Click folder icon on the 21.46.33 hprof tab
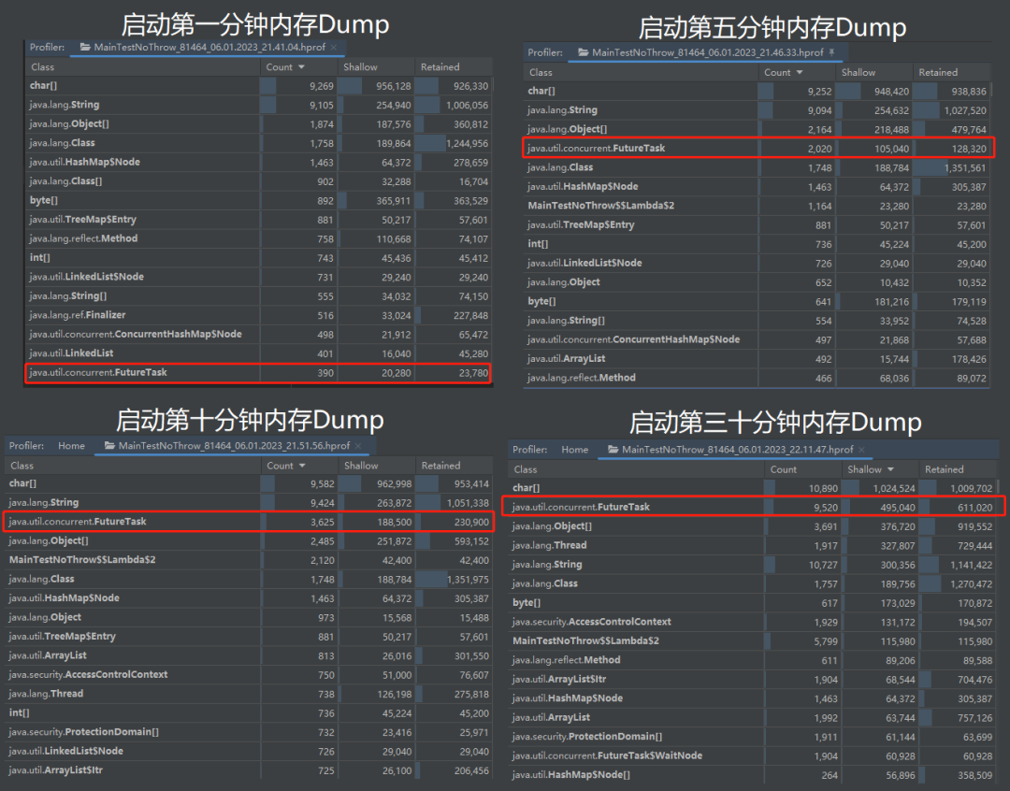This screenshot has width=1010, height=791. [x=583, y=52]
